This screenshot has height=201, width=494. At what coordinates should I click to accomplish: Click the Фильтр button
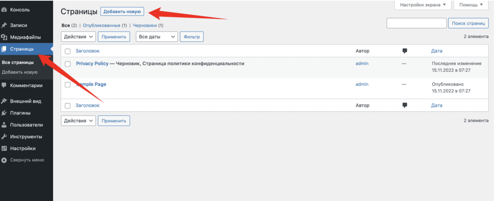click(x=192, y=37)
